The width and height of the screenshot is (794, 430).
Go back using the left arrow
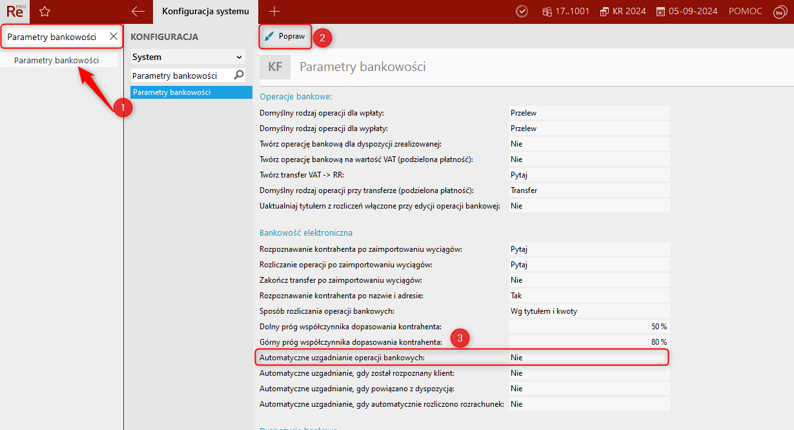tap(137, 11)
